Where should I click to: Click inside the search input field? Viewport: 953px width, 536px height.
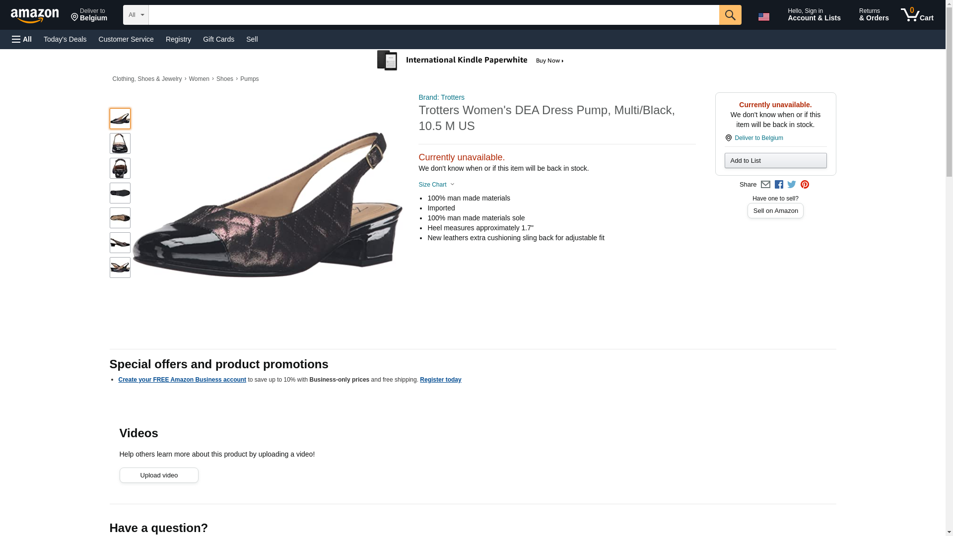coord(434,15)
